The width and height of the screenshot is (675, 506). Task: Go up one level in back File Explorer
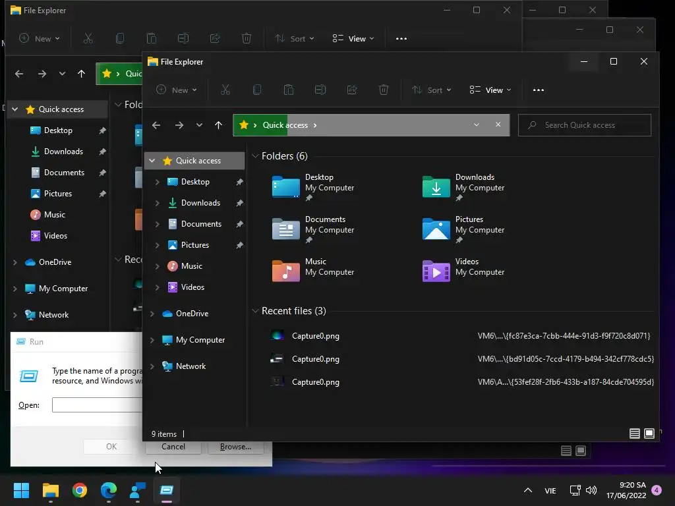pyautogui.click(x=81, y=74)
